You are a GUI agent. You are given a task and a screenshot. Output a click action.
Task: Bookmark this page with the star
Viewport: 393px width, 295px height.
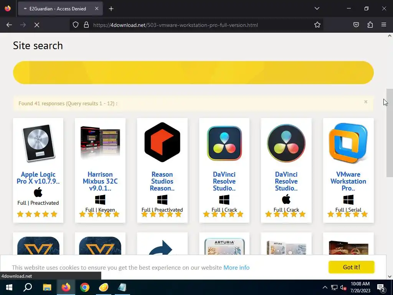[x=317, y=25]
